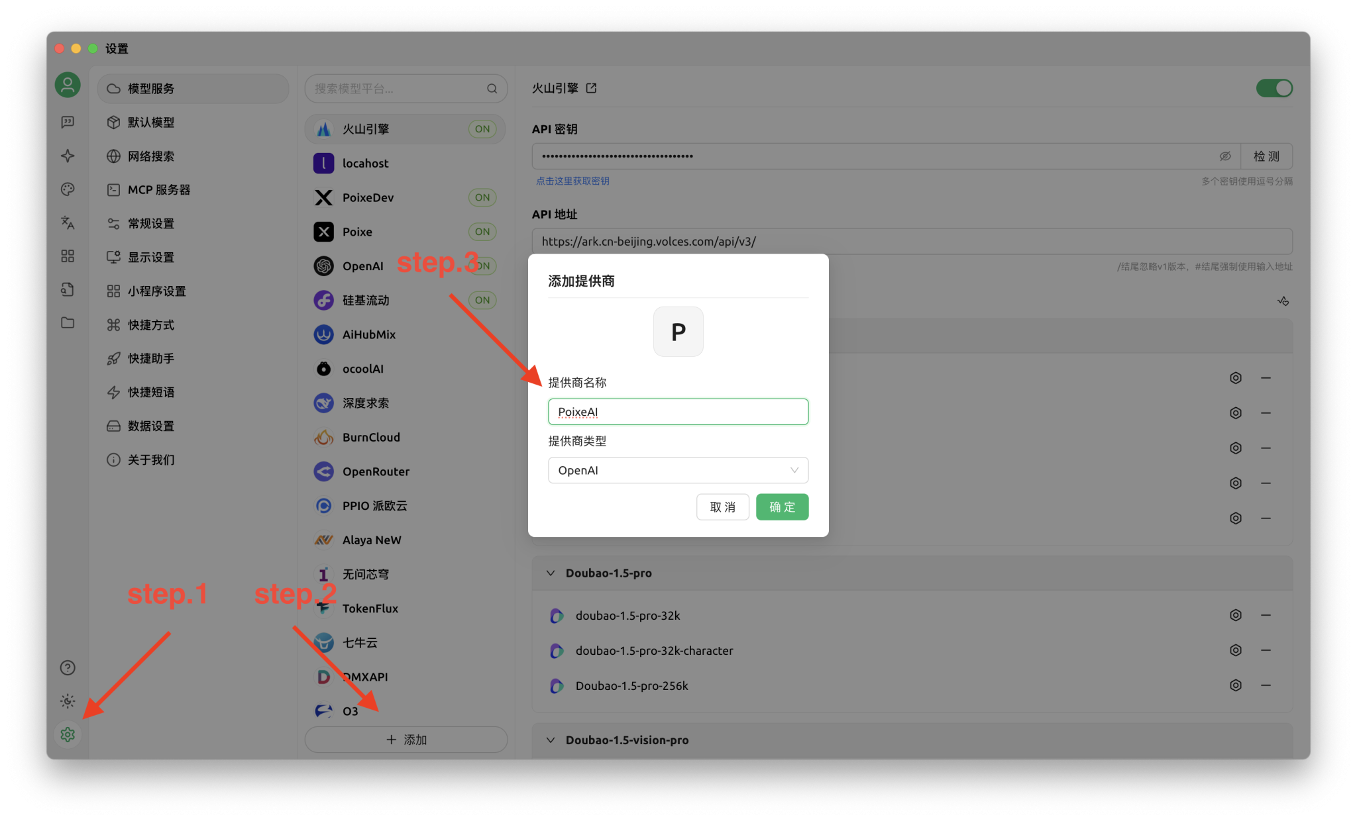Select the PoixeDev provider row
The height and width of the screenshot is (821, 1357).
tap(406, 197)
